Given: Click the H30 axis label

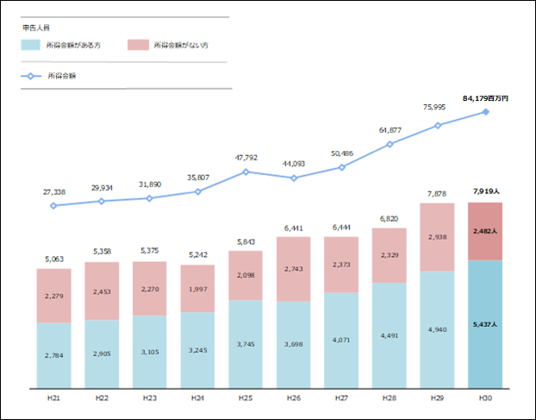Looking at the screenshot, I should click(485, 398).
